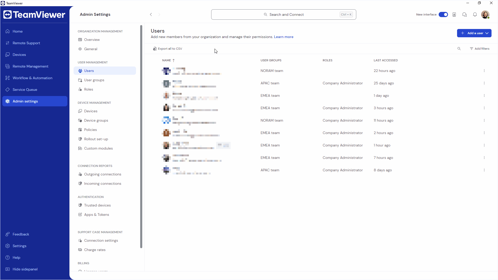
Task: Open options menu for 1 day ago user
Action: pos(484,95)
